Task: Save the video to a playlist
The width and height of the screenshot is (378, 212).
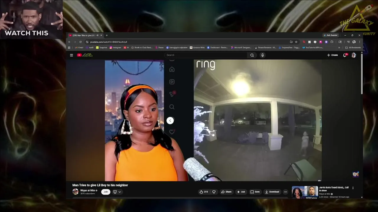Action: [255, 192]
